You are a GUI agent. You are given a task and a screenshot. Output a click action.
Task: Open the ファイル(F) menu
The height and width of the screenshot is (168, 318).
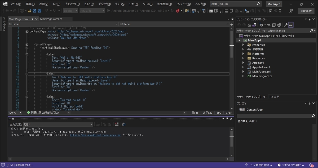[x=16, y=4]
